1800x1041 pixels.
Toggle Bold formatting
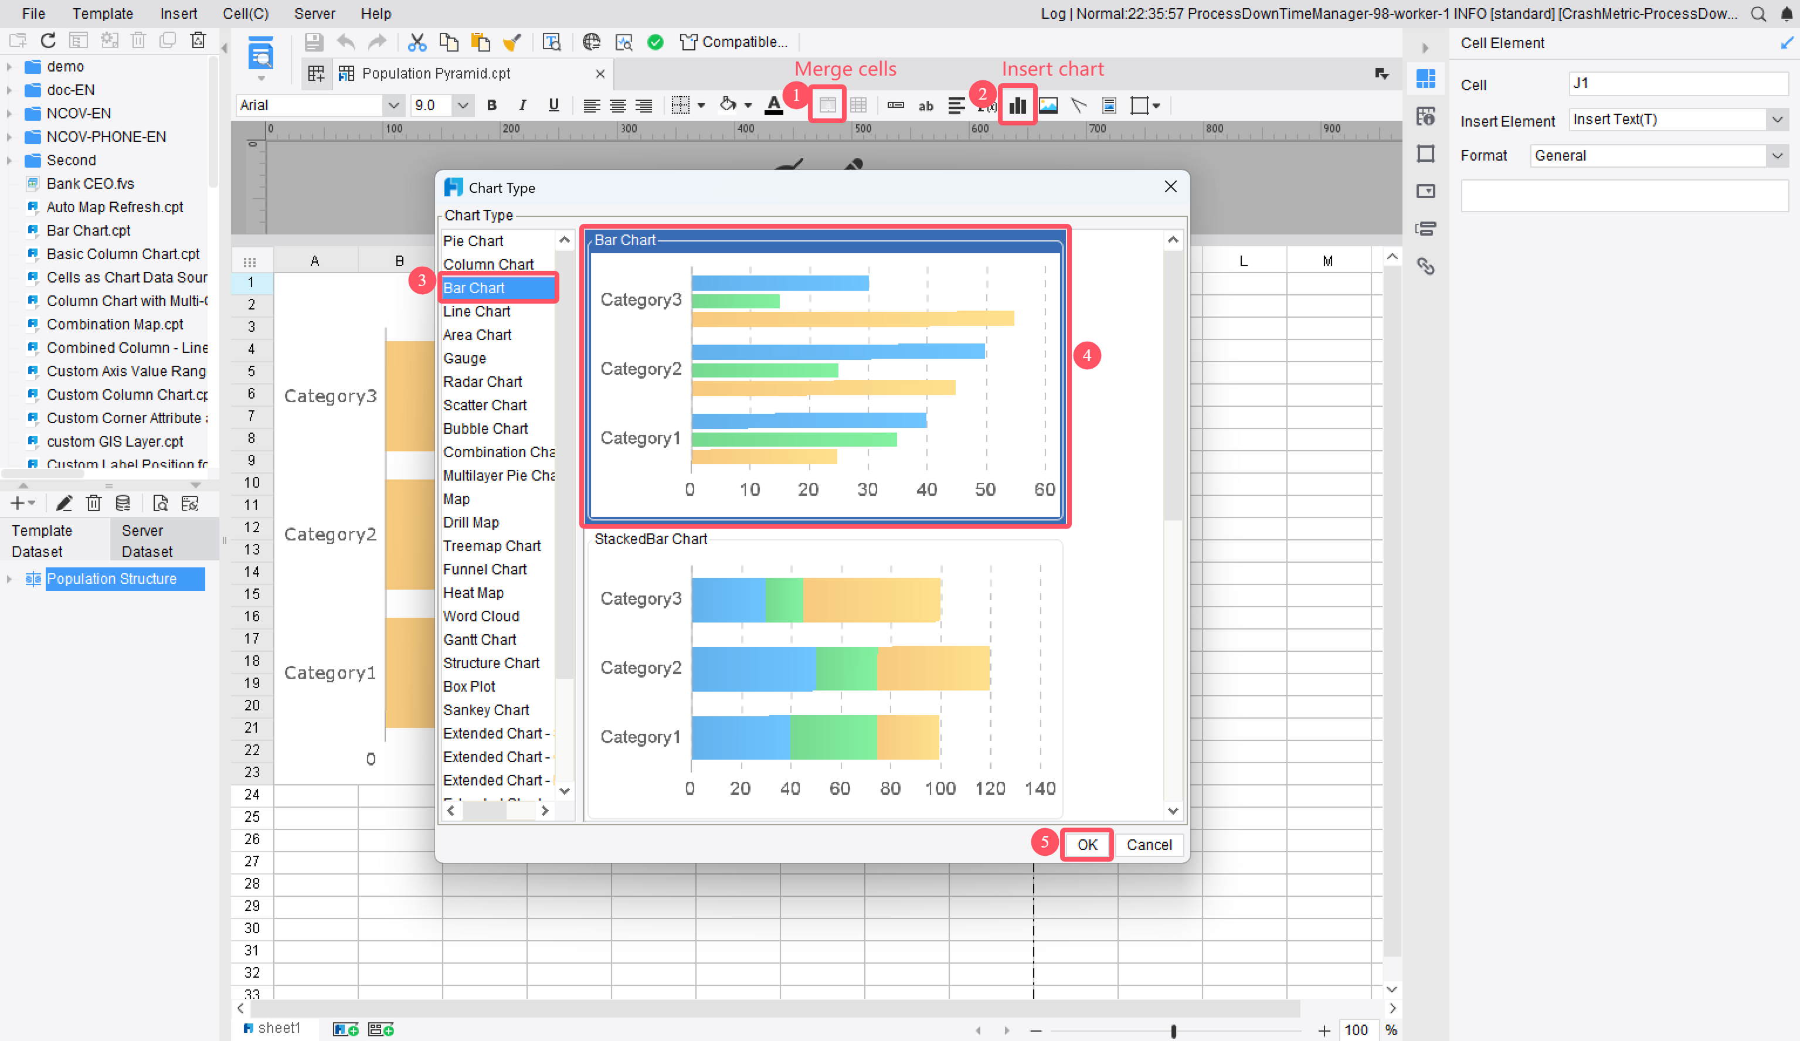pyautogui.click(x=491, y=106)
